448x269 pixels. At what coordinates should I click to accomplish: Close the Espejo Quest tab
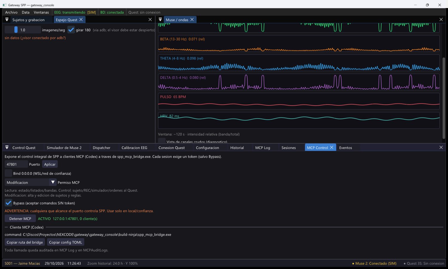point(81,20)
